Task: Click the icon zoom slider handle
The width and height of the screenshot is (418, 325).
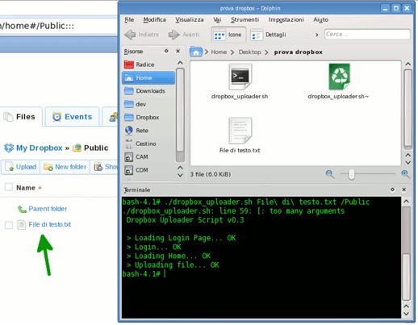Action: [351, 174]
